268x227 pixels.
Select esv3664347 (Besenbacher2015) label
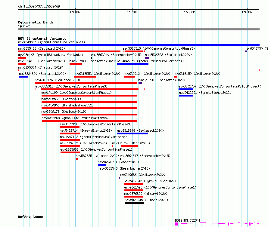(145, 156)
